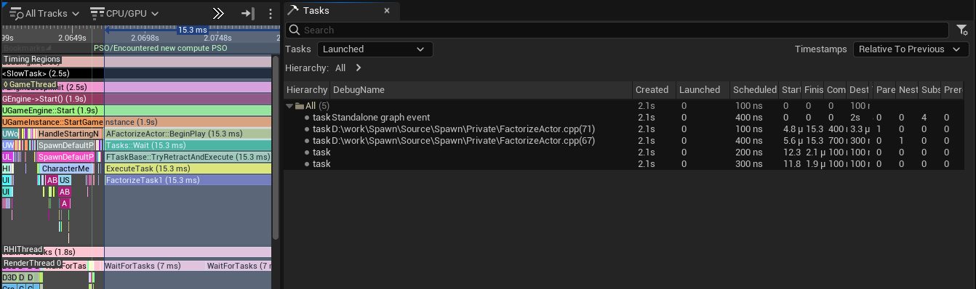Viewport: 976px width, 289px height.
Task: Select the FactorizeTask1 (15.3 ms) event
Action: pos(188,179)
